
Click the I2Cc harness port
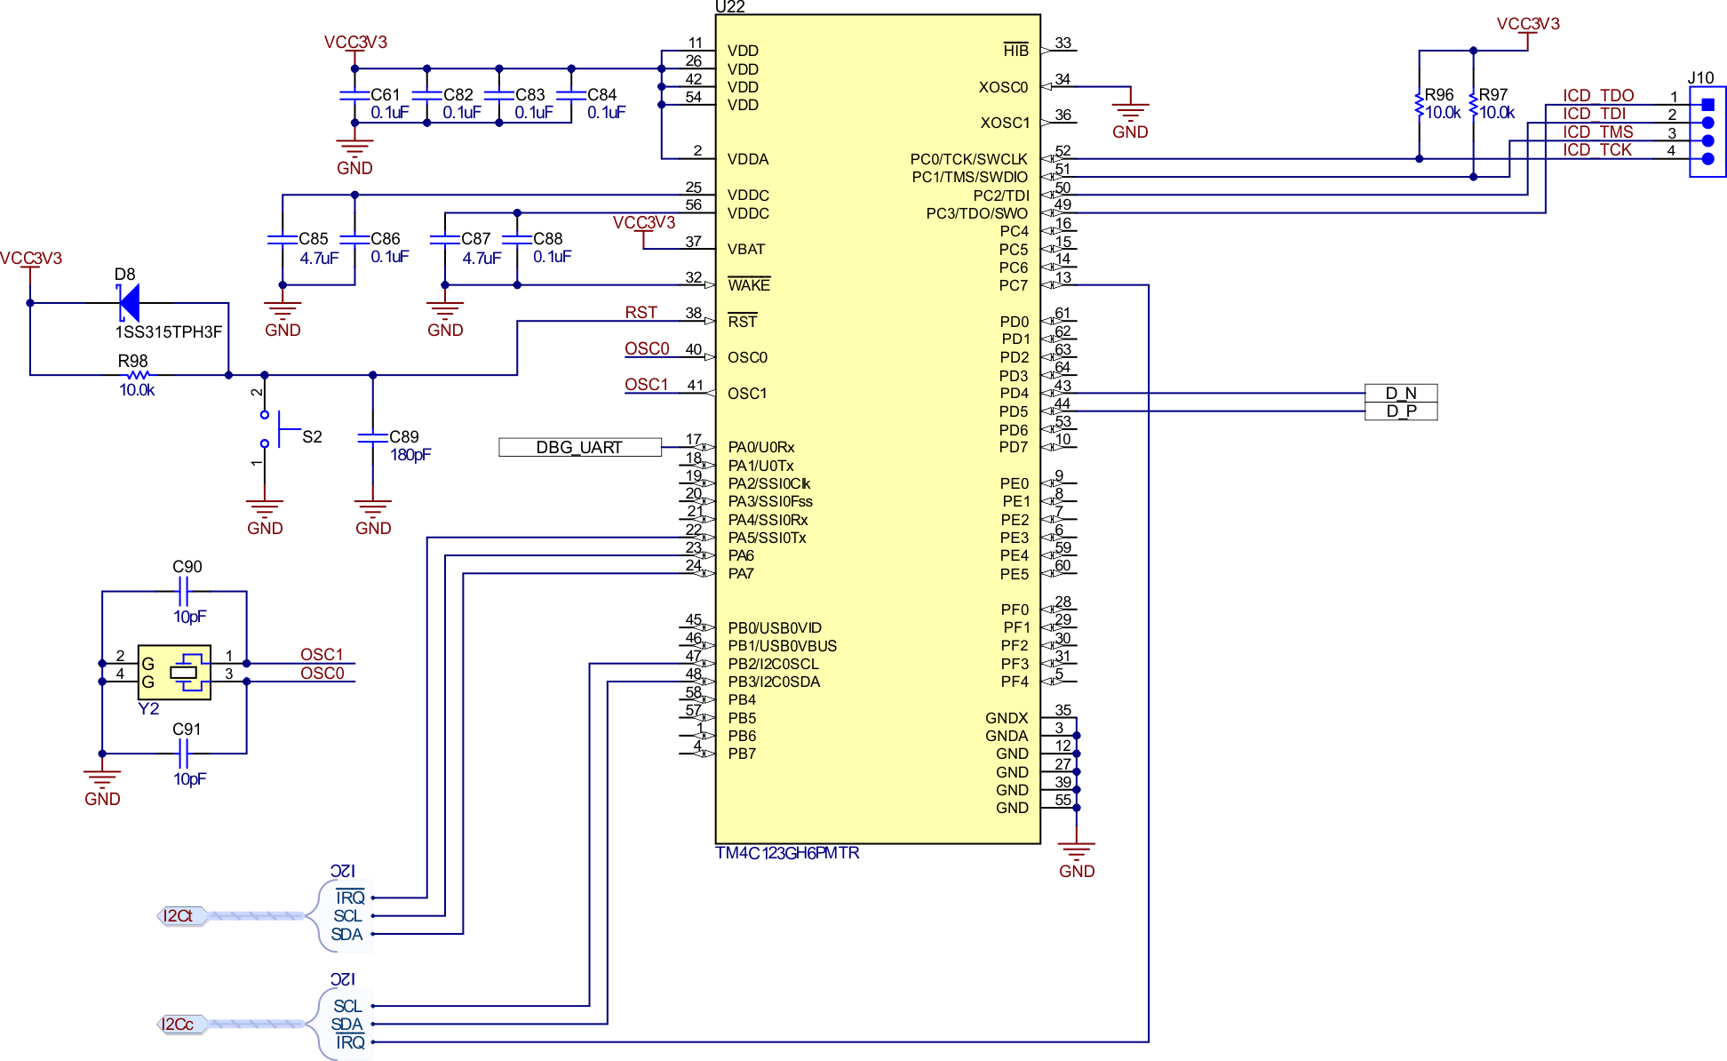[182, 1025]
